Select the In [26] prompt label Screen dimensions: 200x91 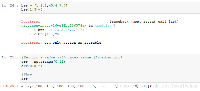(10, 6)
